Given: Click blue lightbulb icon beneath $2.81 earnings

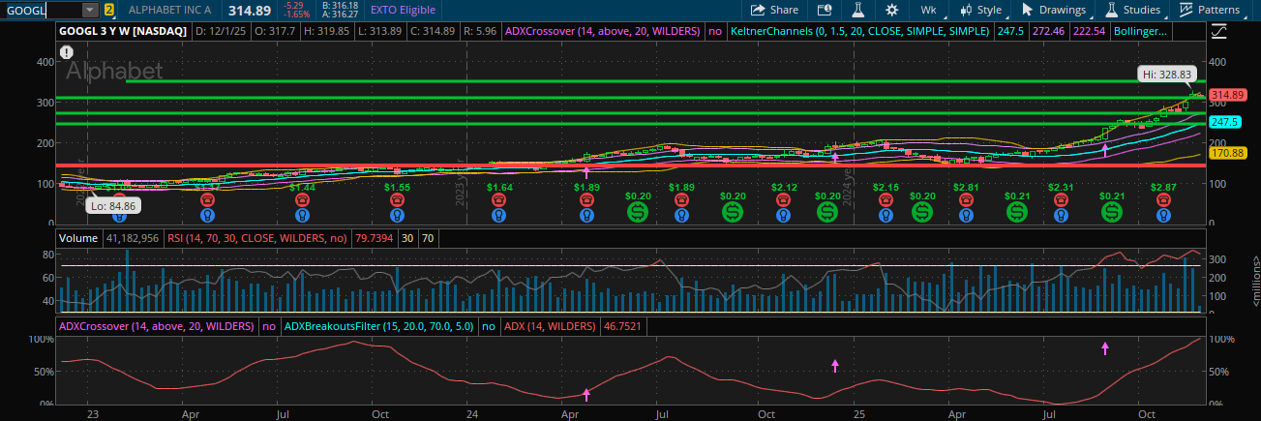Looking at the screenshot, I should pos(966,216).
